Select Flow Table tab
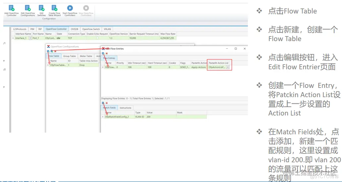342x182 pixels. tap(54, 56)
